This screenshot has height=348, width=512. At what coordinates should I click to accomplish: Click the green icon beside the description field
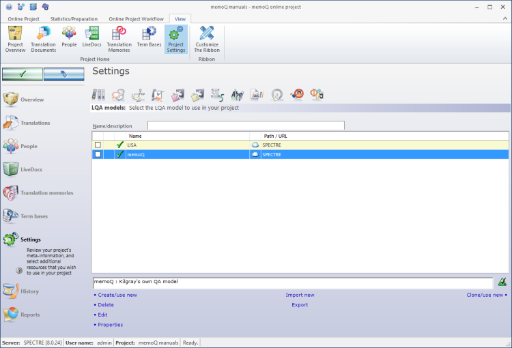[x=502, y=282]
